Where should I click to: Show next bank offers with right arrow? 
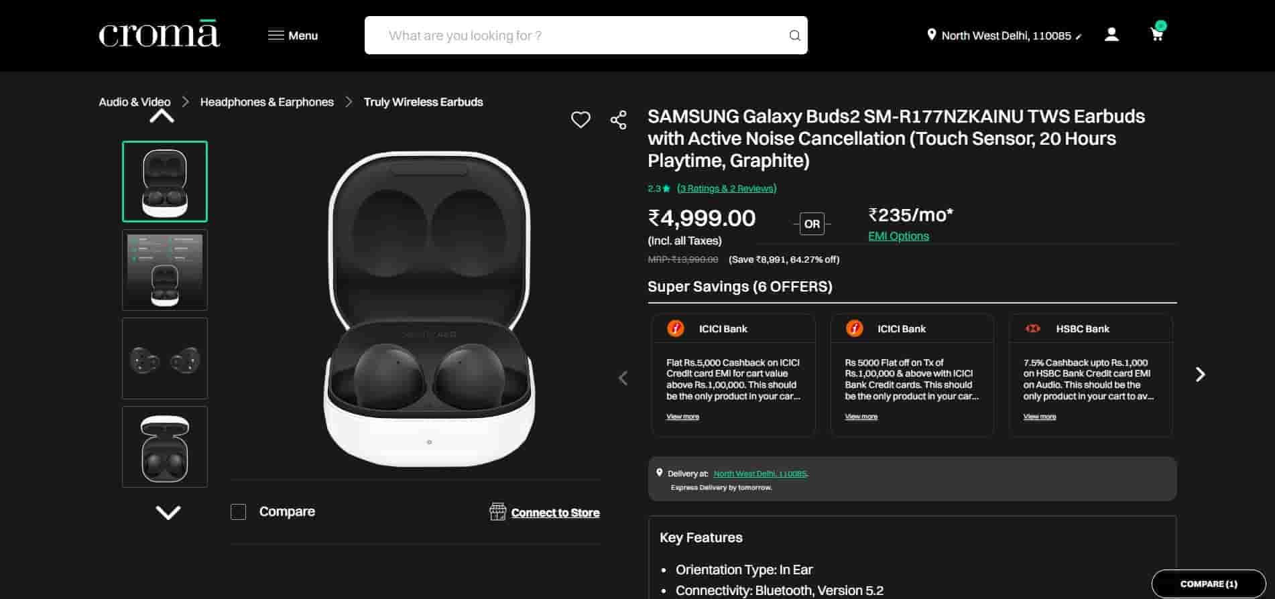tap(1200, 375)
